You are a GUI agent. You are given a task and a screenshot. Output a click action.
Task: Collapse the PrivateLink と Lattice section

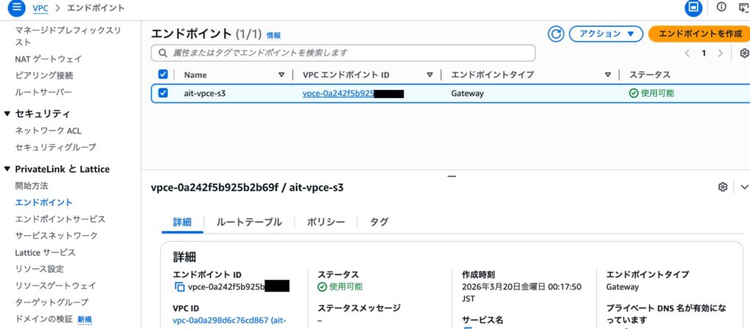pos(8,169)
